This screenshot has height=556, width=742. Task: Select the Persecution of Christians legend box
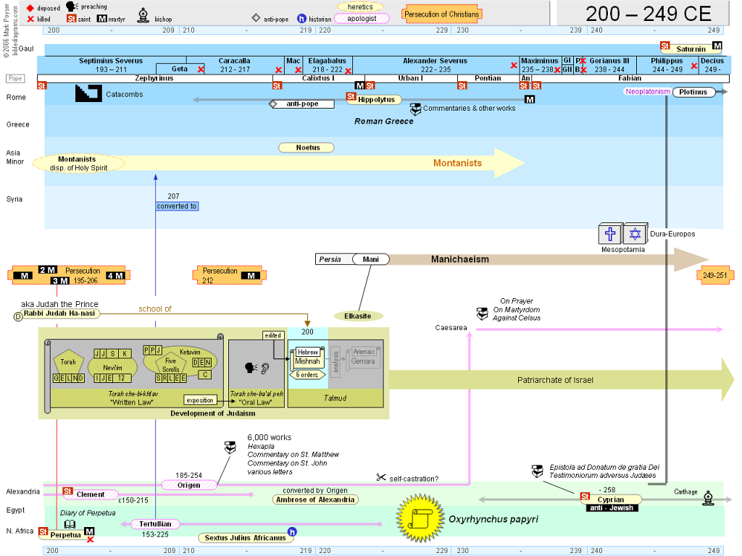442,14
